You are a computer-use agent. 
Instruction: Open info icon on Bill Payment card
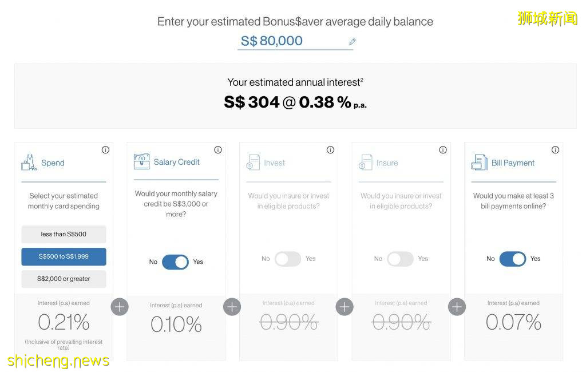[x=555, y=150]
